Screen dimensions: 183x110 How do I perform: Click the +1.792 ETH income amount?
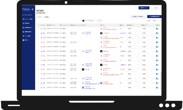88,34
